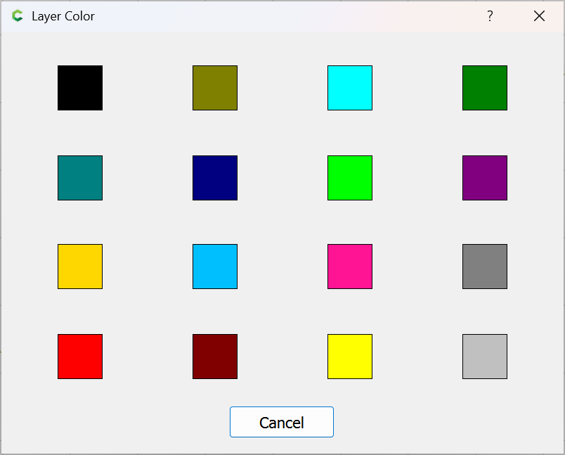
Task: Choose the cyan color swatch
Action: pyautogui.click(x=350, y=88)
